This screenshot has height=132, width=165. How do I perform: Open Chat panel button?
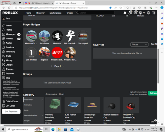point(153,121)
